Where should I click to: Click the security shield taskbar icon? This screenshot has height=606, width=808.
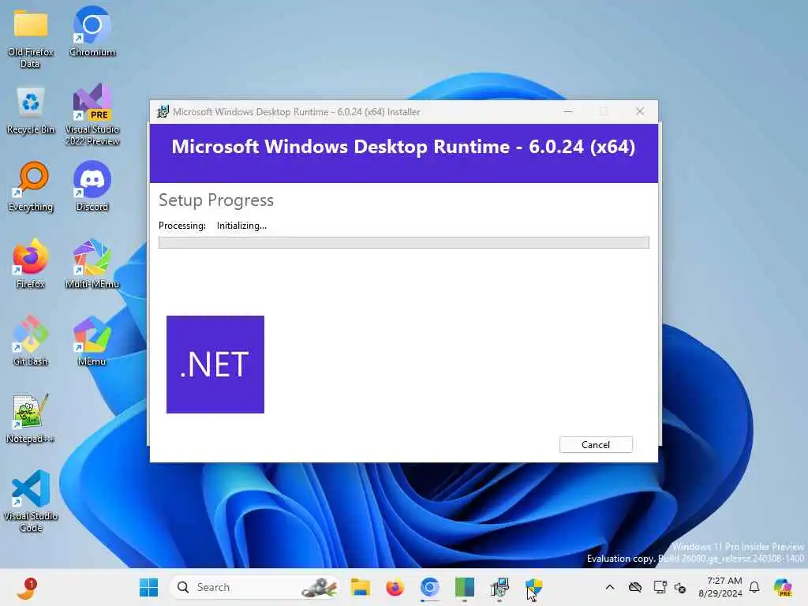(534, 587)
